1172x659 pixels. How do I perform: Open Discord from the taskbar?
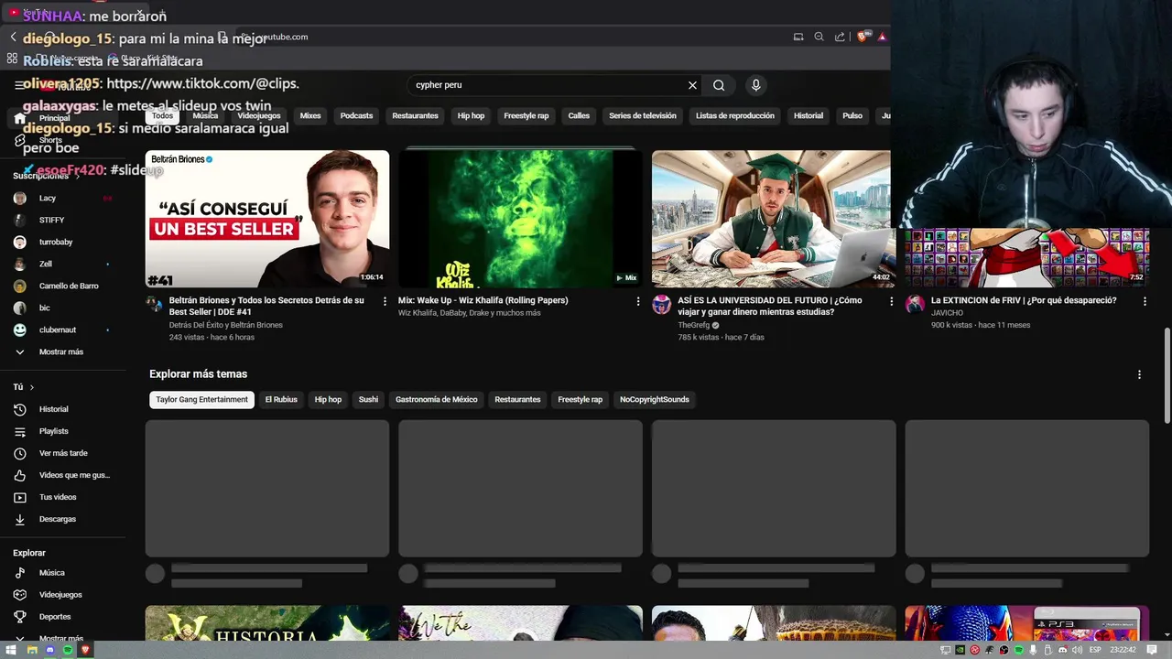(49, 650)
